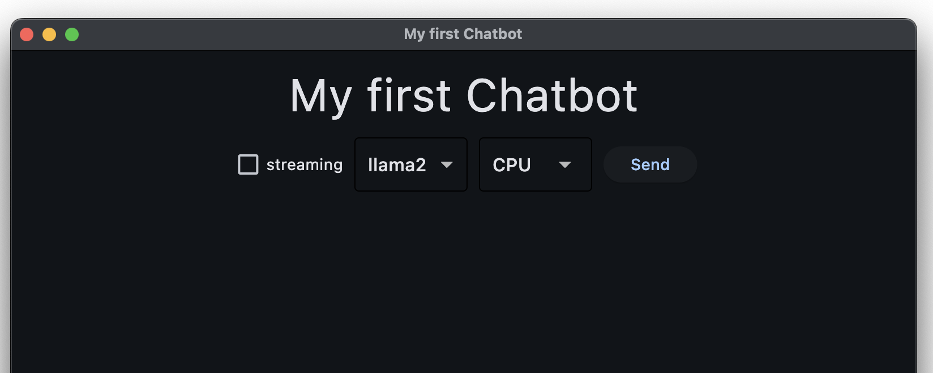
Task: Close the window with the red button
Action: pyautogui.click(x=27, y=34)
